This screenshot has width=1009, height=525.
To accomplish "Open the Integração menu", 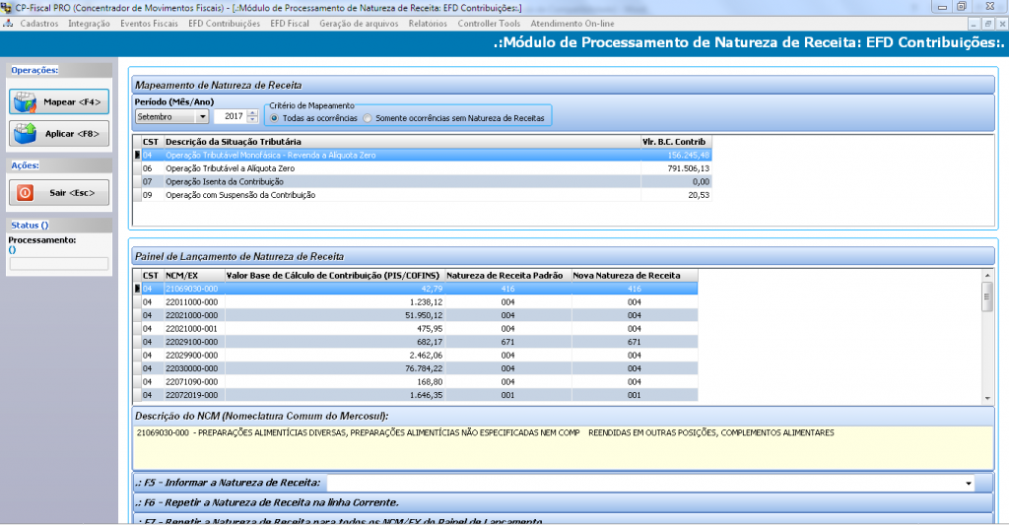I will [89, 24].
